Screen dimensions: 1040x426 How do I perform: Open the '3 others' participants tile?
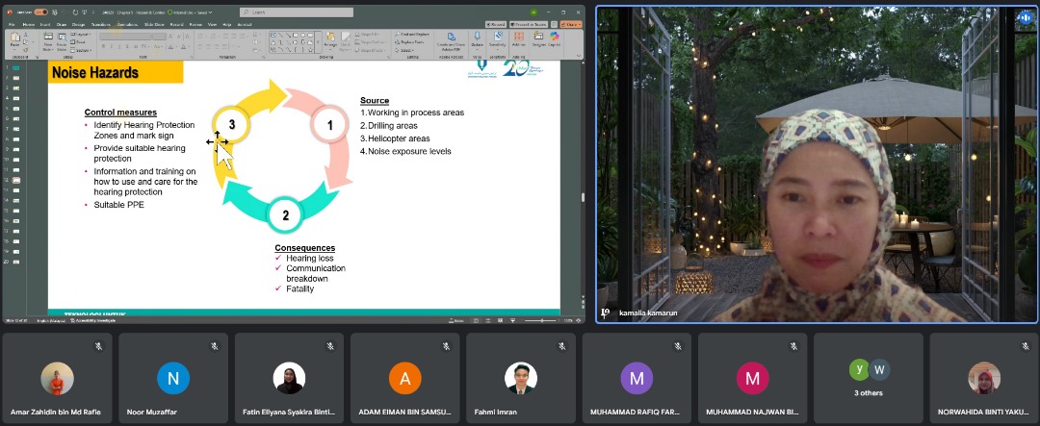point(869,378)
